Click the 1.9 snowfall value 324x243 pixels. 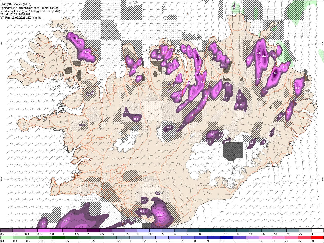(x=171, y=51)
